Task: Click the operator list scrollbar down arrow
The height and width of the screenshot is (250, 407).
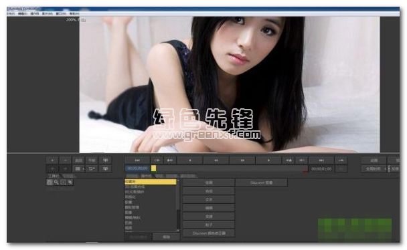Action: (178, 231)
